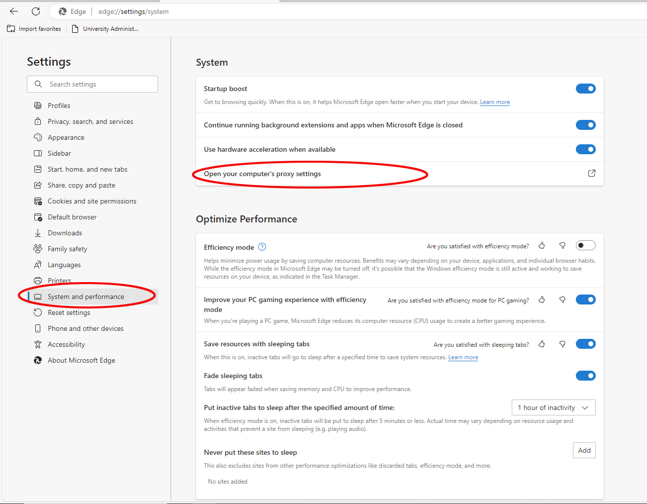Go to About Microsoft Edge page
647x504 pixels.
click(81, 360)
